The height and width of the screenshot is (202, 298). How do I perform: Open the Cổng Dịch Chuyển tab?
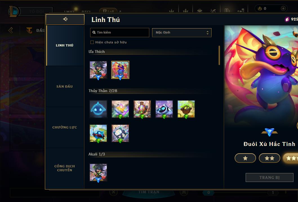click(65, 168)
